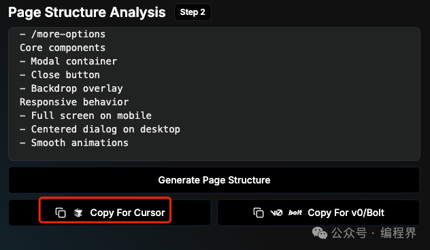The width and height of the screenshot is (430, 250).
Task: Click the 'Responsive behavior' line
Action: 74,102
